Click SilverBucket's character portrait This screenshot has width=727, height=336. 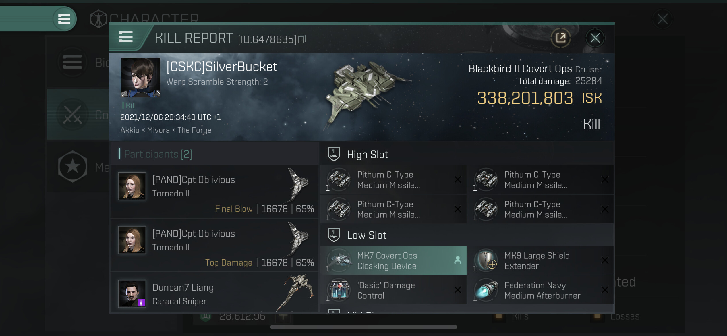tap(140, 78)
